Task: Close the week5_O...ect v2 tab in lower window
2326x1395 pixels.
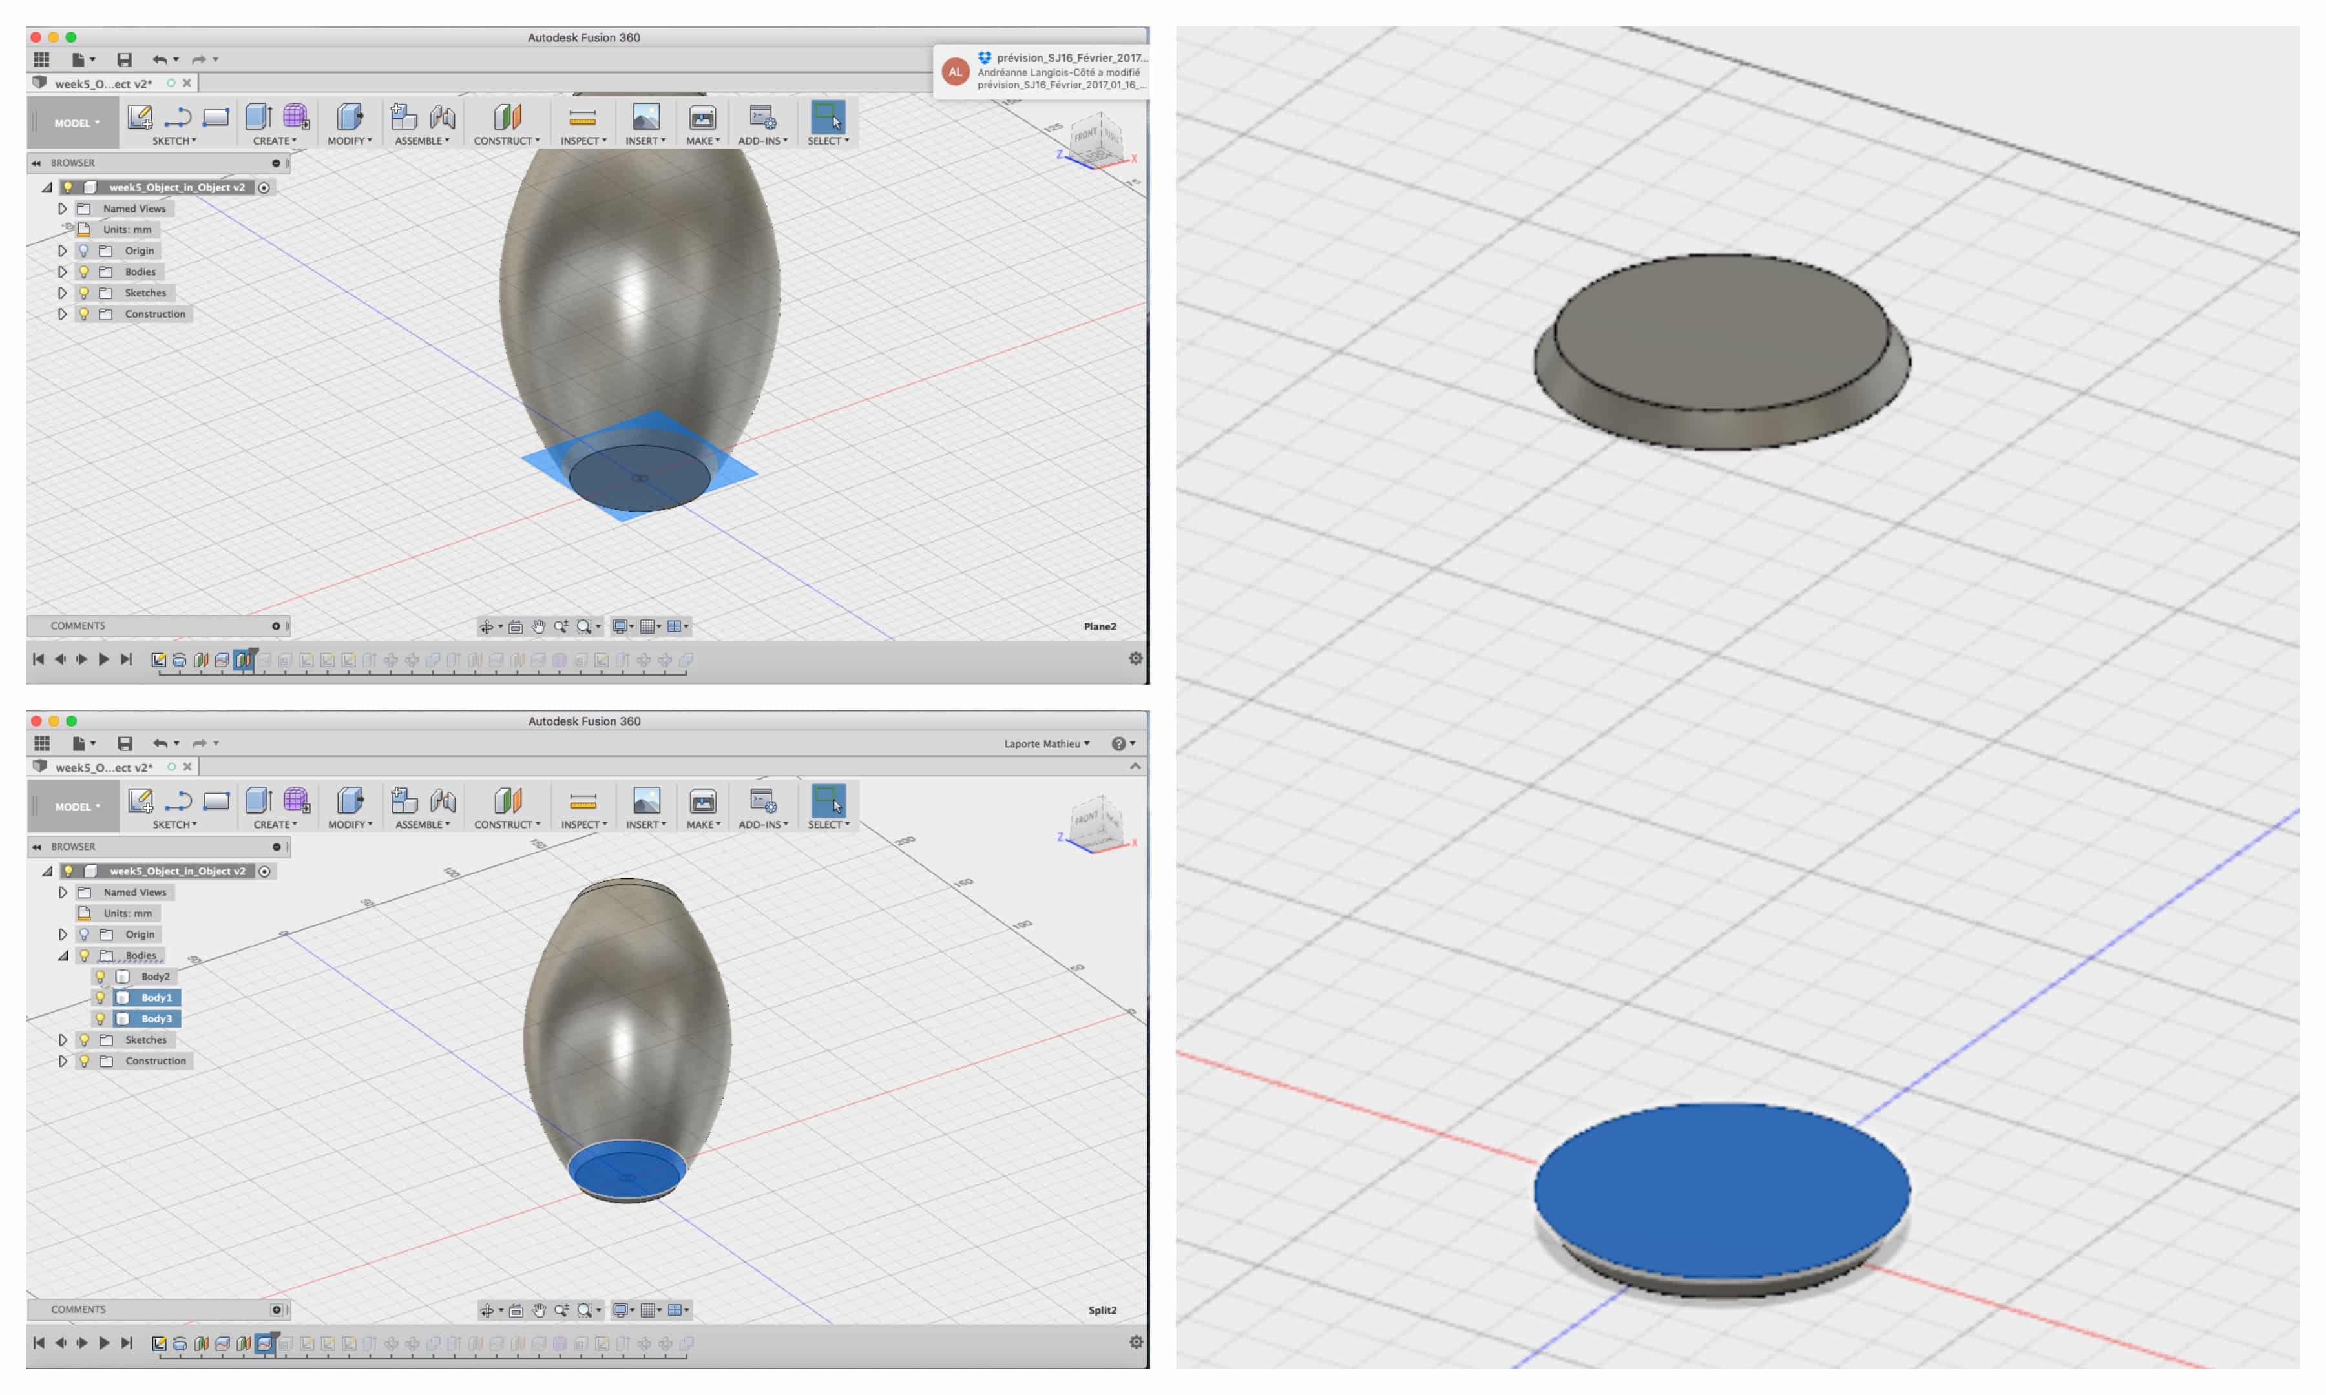Action: [x=187, y=766]
